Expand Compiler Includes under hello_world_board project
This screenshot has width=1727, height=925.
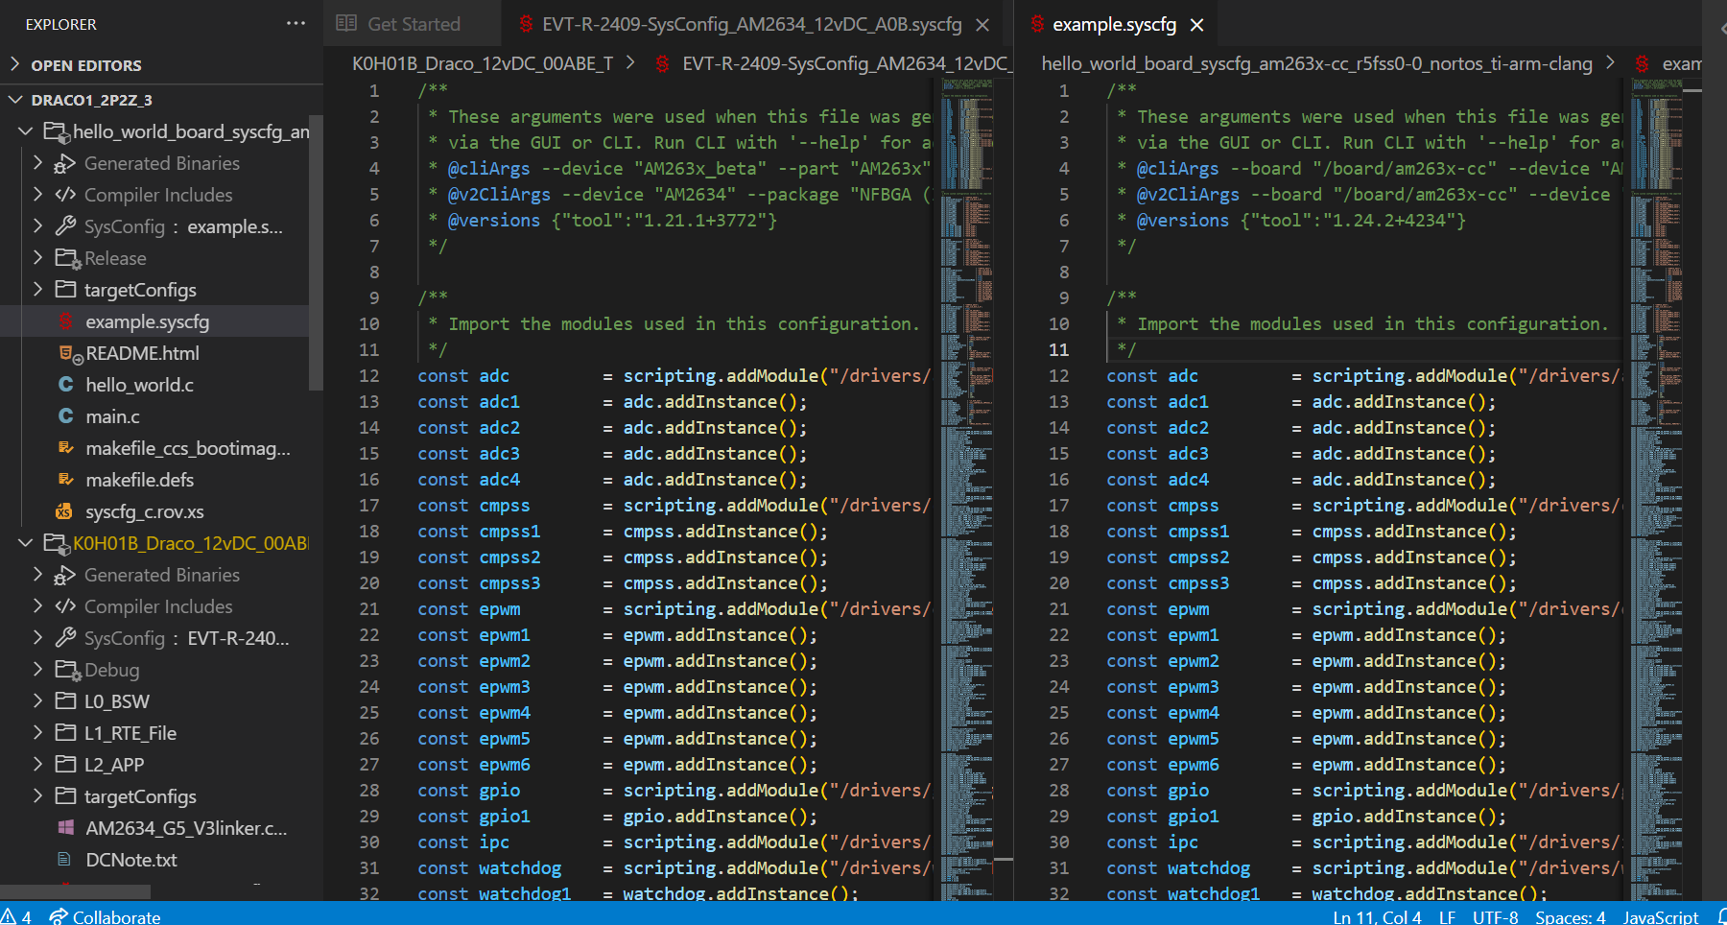[37, 195]
